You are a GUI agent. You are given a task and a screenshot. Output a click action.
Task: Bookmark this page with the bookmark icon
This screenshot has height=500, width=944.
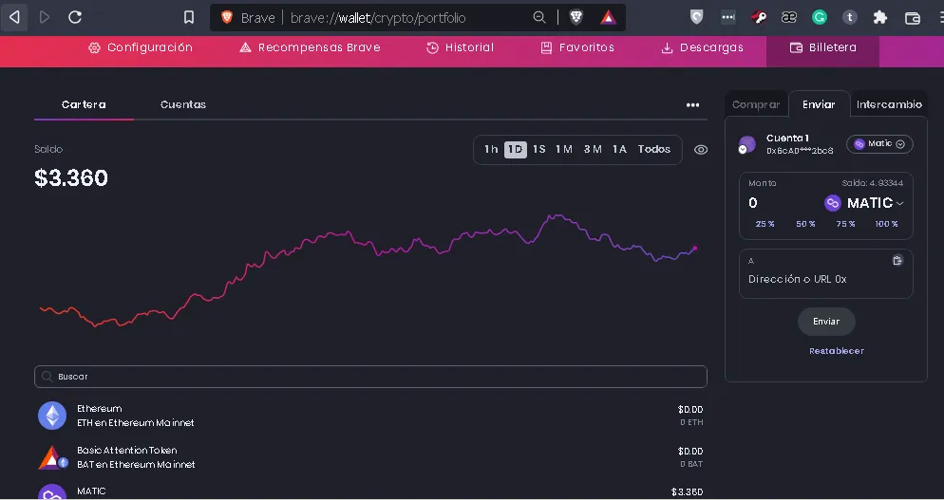click(189, 17)
